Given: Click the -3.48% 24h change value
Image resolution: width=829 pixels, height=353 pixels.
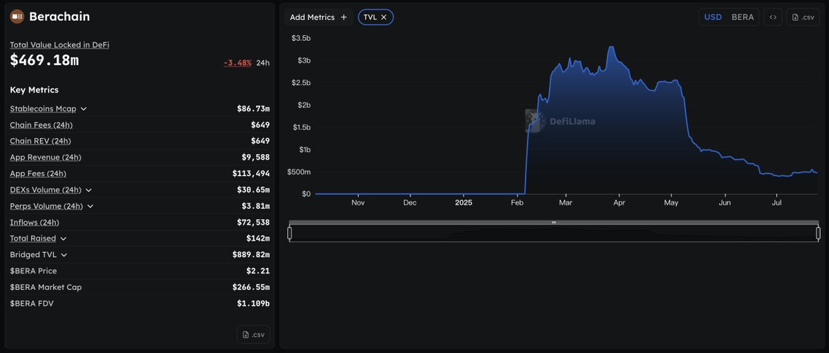Looking at the screenshot, I should point(237,63).
